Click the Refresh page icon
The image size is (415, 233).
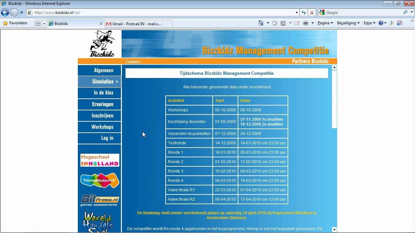pyautogui.click(x=304, y=13)
